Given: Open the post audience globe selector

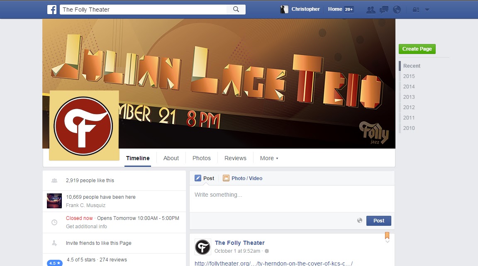Looking at the screenshot, I should [360, 220].
